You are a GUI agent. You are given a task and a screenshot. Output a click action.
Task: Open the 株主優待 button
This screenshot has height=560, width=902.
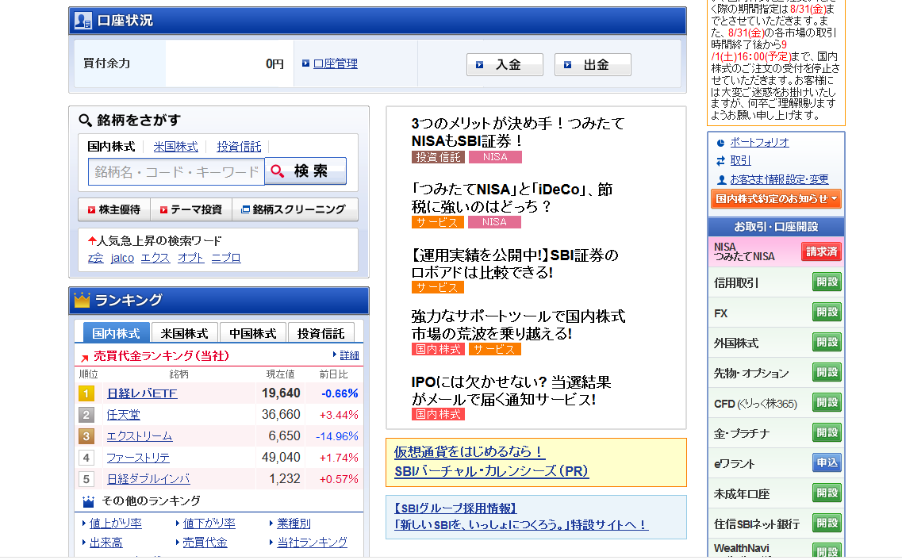tap(114, 209)
